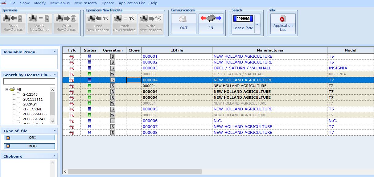This screenshot has height=177, width=374.
Task: Click into the license plate search field
Action: click(29, 81)
